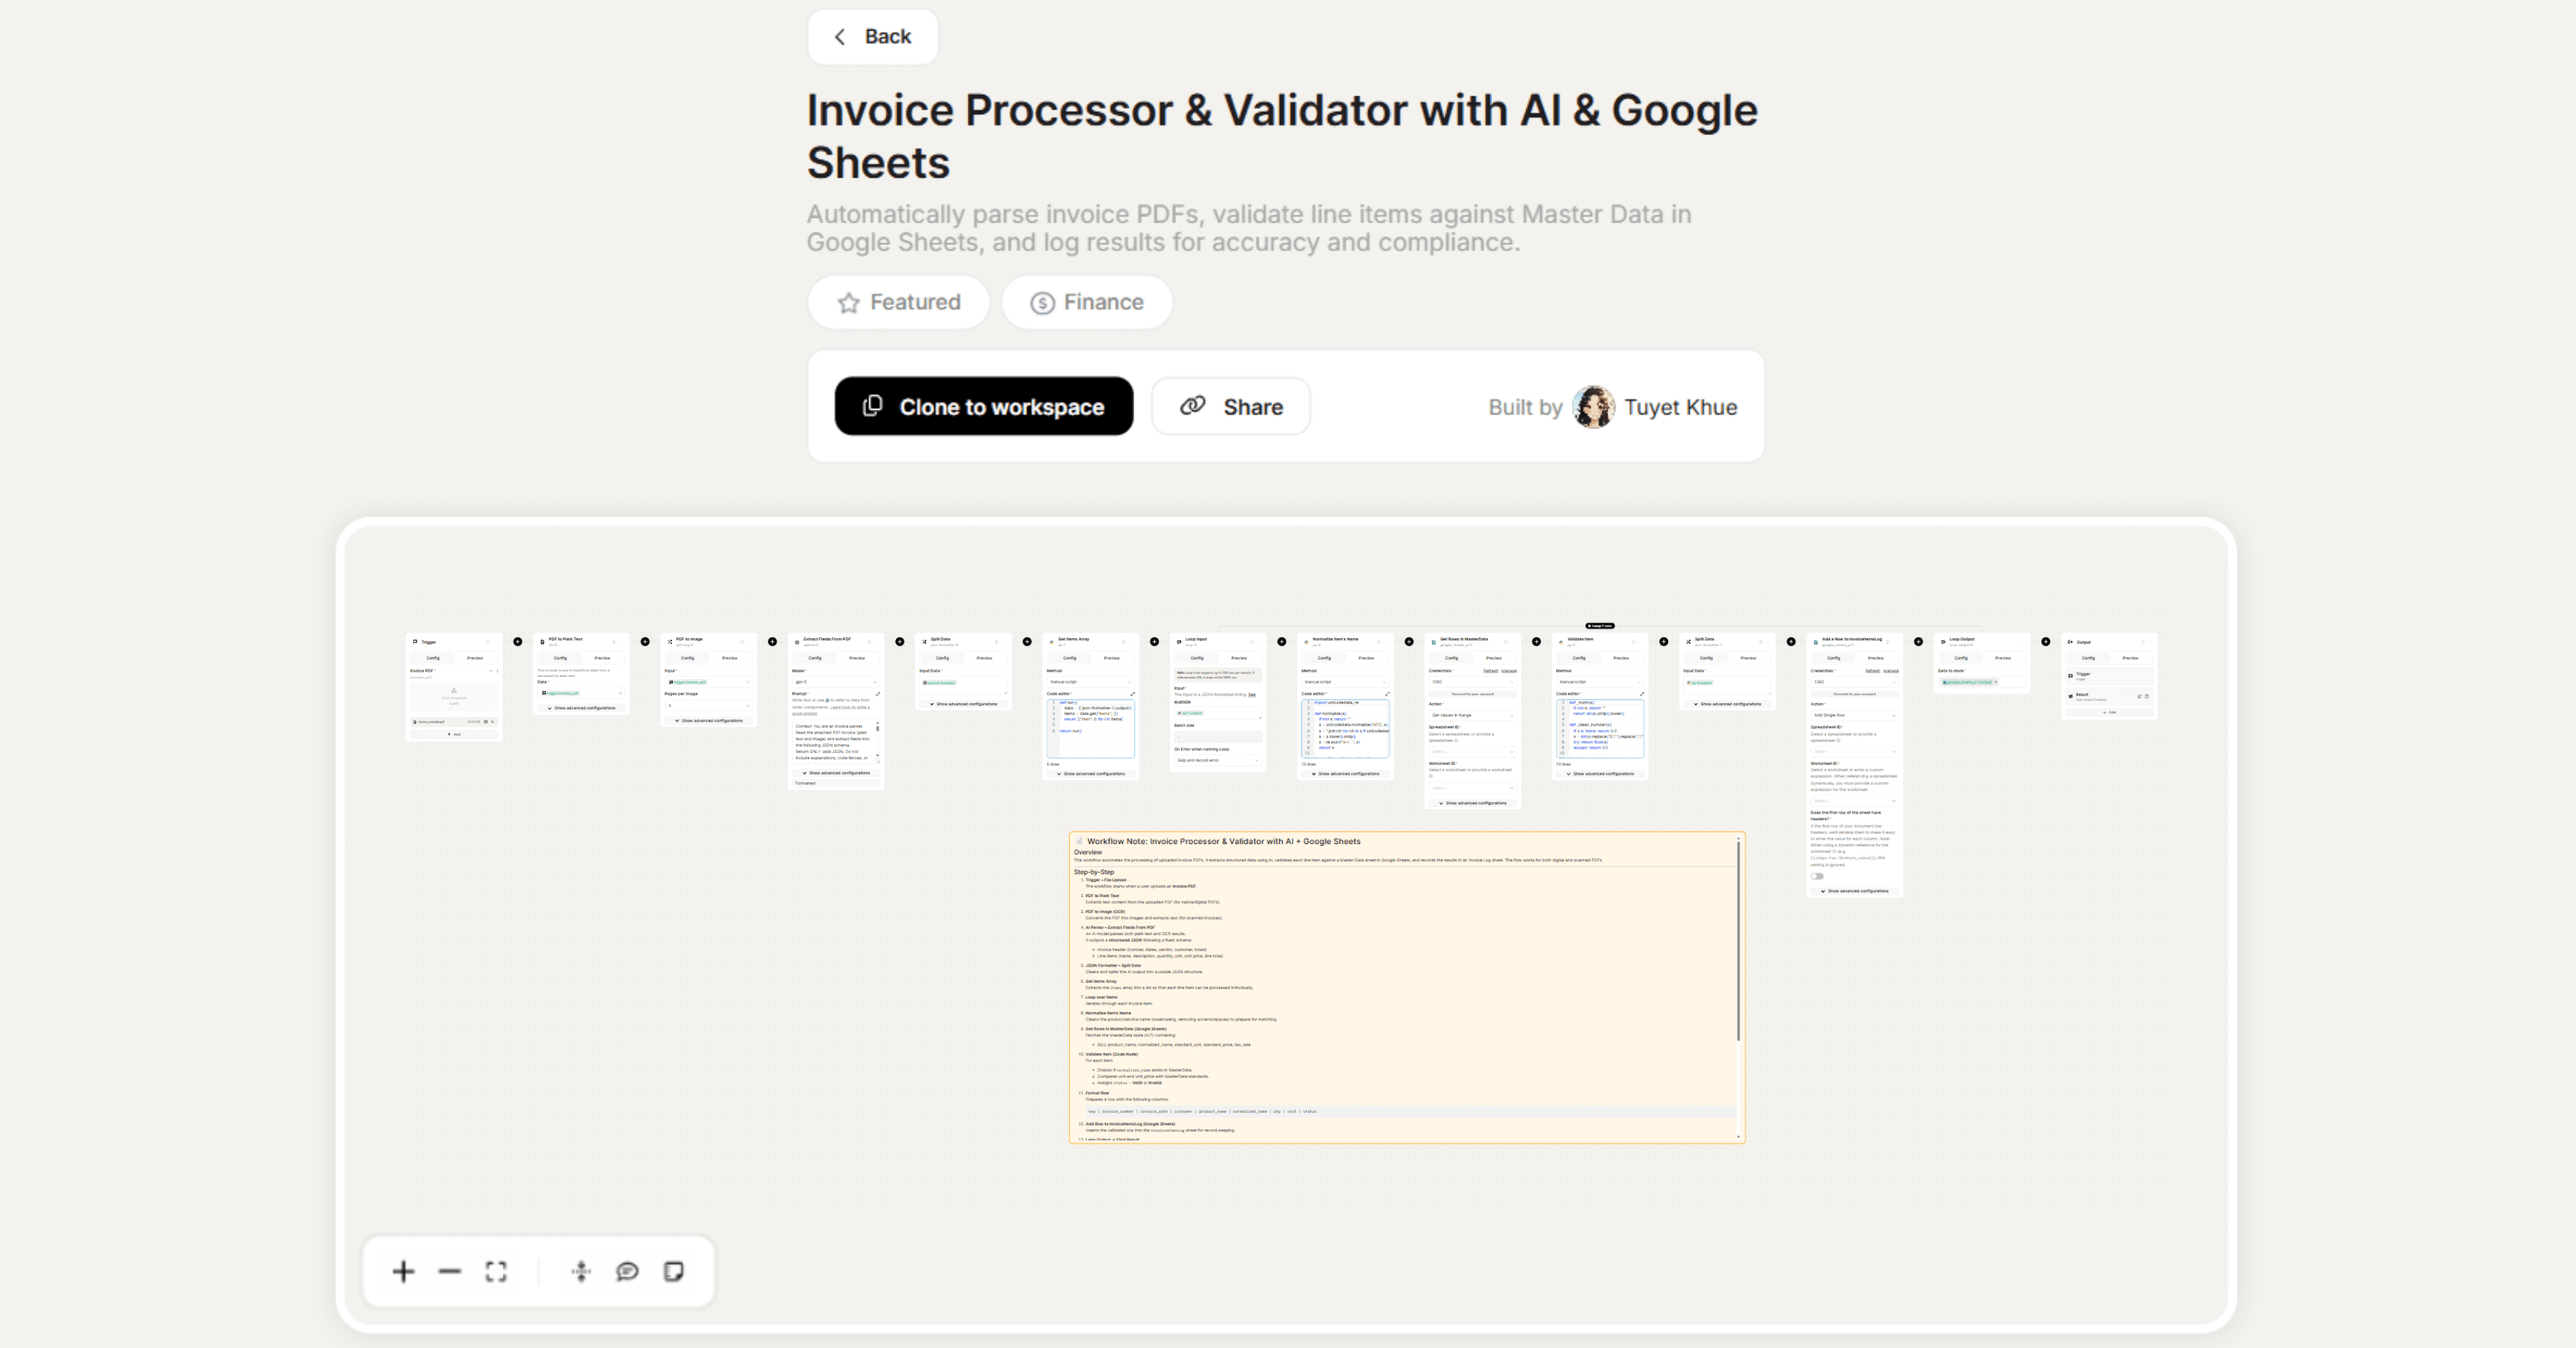
Task: Toggle the 'first row has headers' switch
Action: (x=1818, y=877)
